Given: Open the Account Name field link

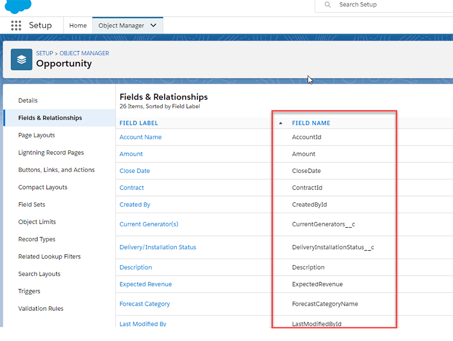Looking at the screenshot, I should [141, 137].
